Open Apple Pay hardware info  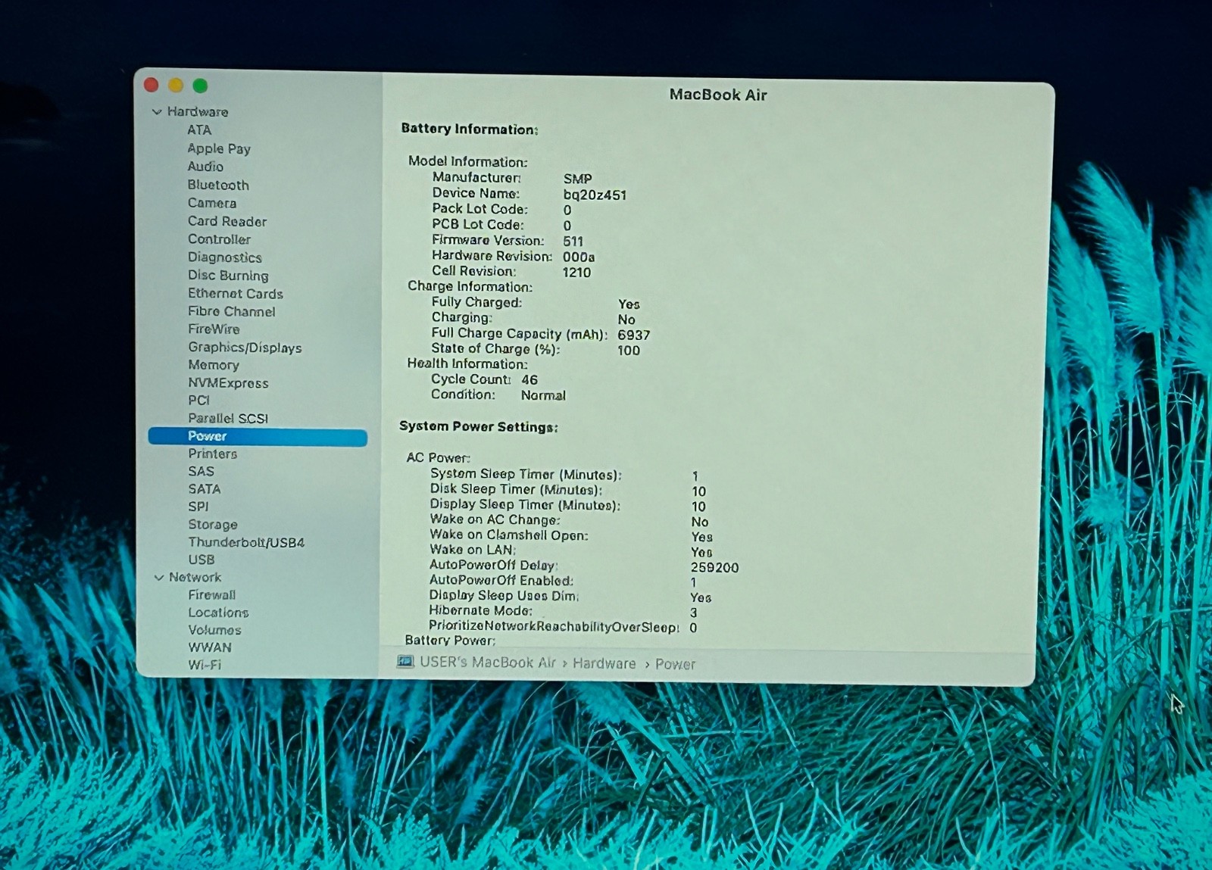click(x=219, y=148)
